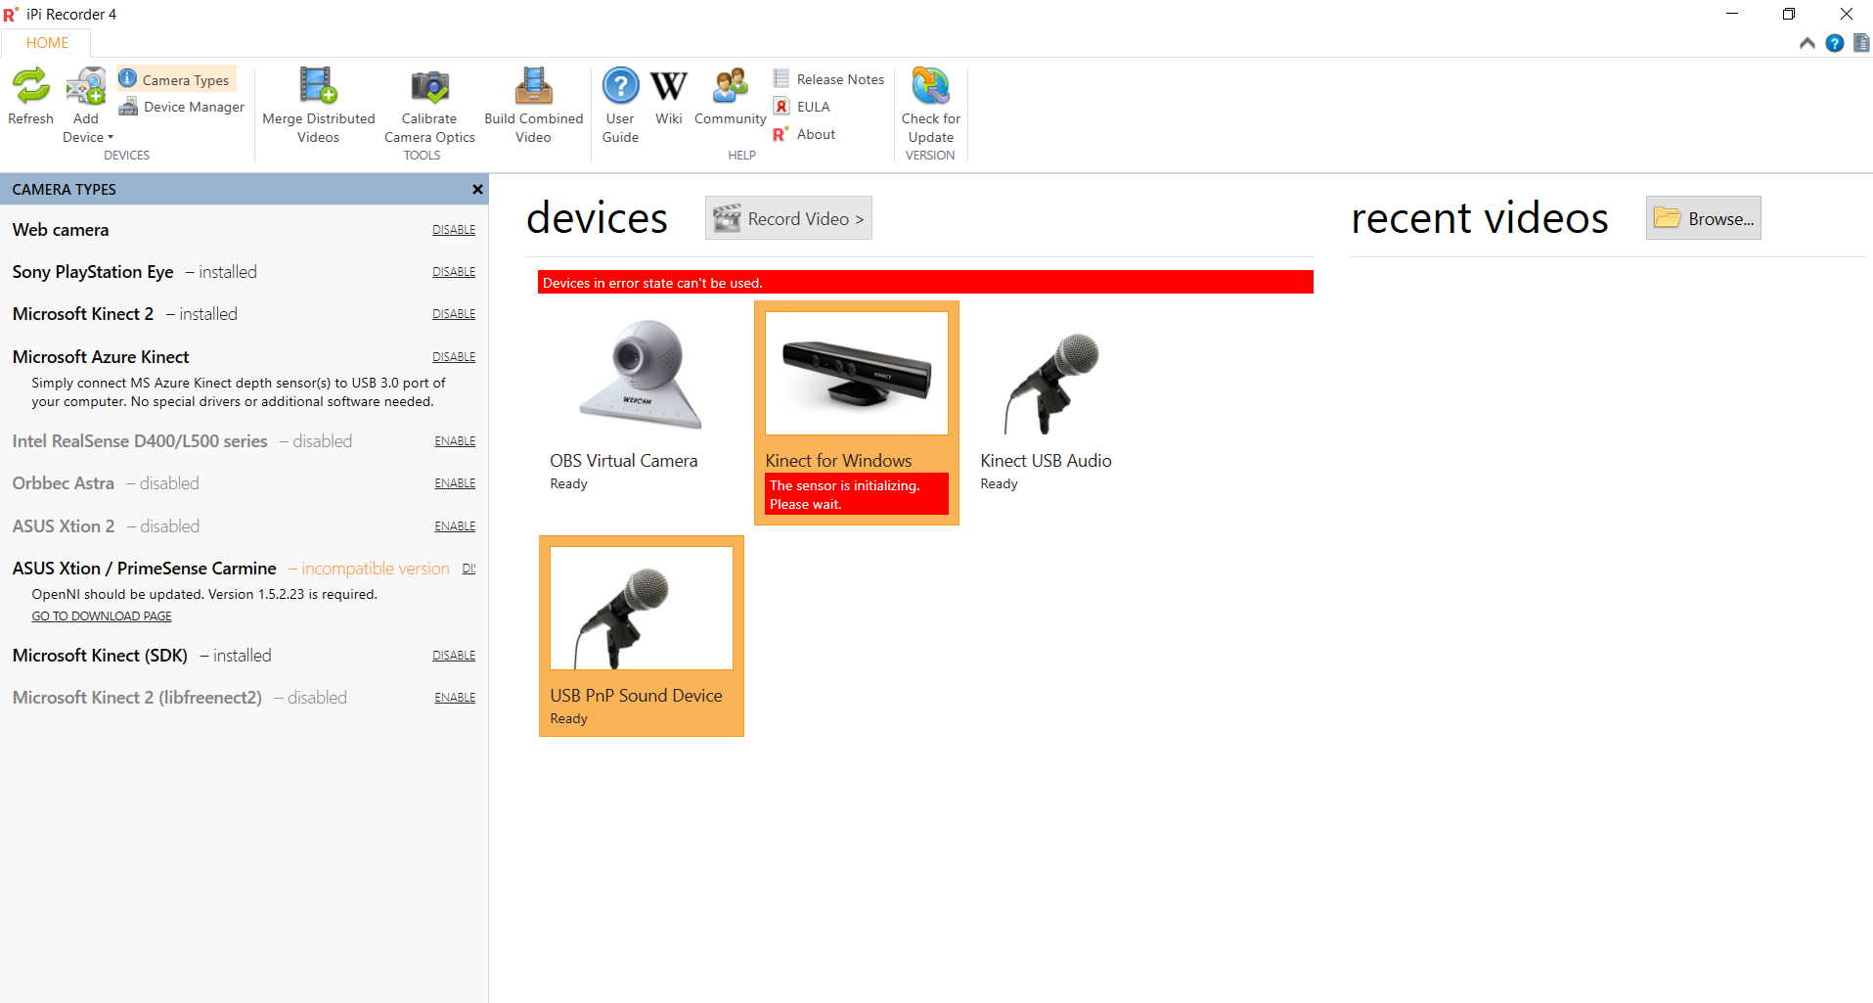The image size is (1873, 1003).
Task: Click 'Devices in error state can't be used.' banner
Action: [x=925, y=283]
